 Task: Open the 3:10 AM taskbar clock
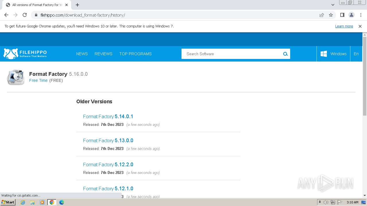pos(352,202)
